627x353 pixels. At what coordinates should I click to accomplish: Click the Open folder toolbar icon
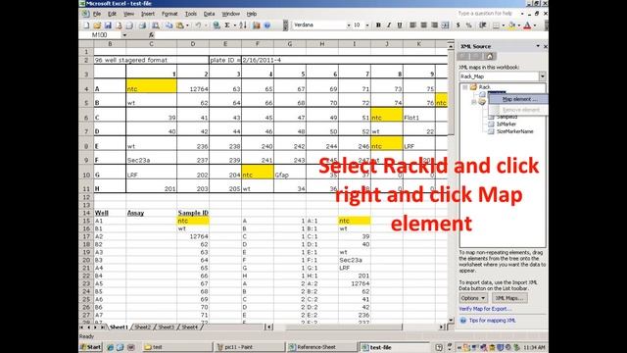[x=97, y=25]
